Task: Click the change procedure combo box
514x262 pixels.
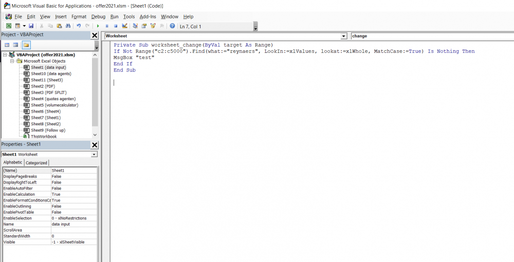Action: point(432,36)
